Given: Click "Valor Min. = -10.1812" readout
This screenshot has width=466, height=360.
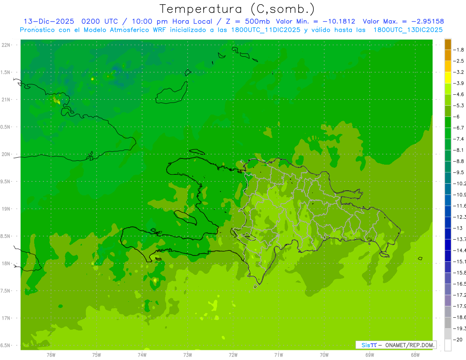Looking at the screenshot, I should point(315,21).
